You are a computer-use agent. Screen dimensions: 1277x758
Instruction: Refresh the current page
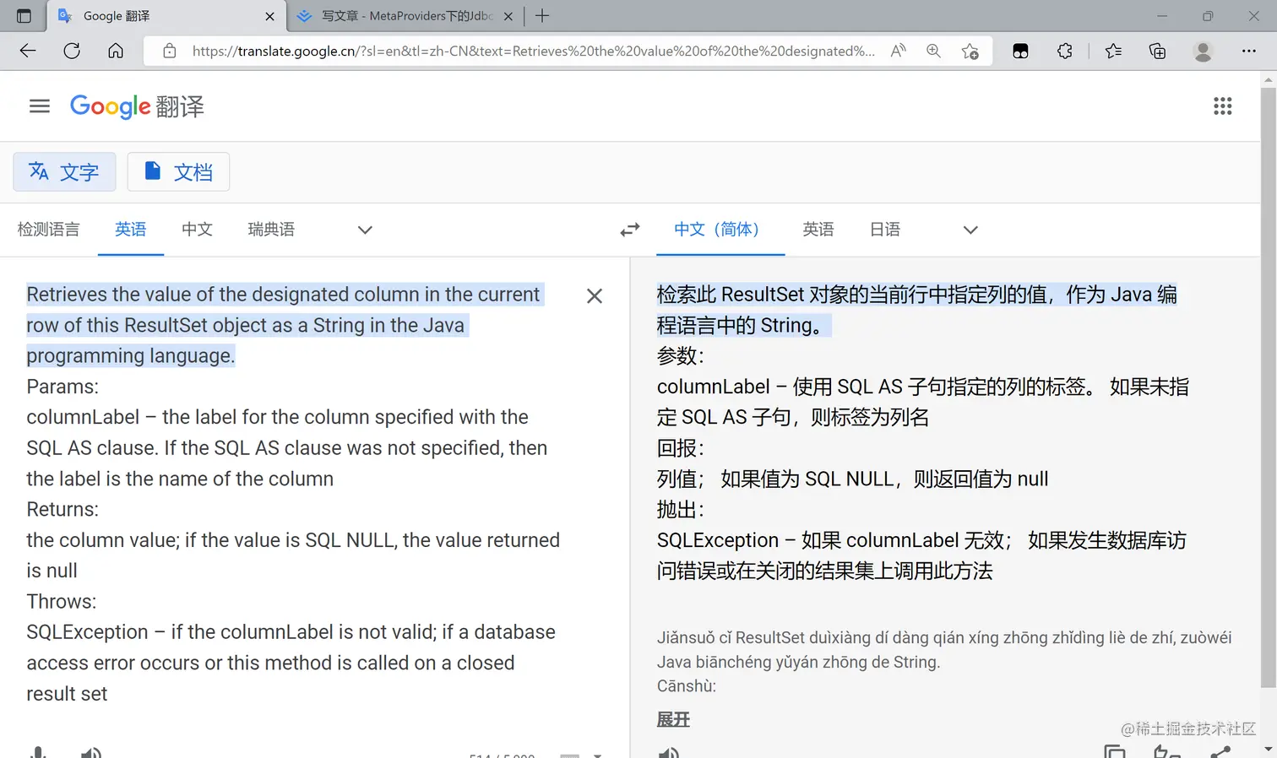click(x=72, y=51)
